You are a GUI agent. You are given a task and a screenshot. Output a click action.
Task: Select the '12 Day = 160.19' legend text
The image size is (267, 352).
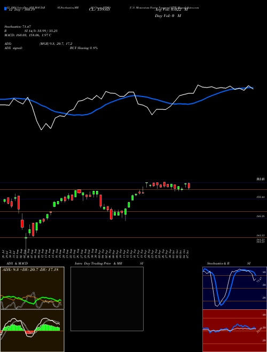pos(21,10)
